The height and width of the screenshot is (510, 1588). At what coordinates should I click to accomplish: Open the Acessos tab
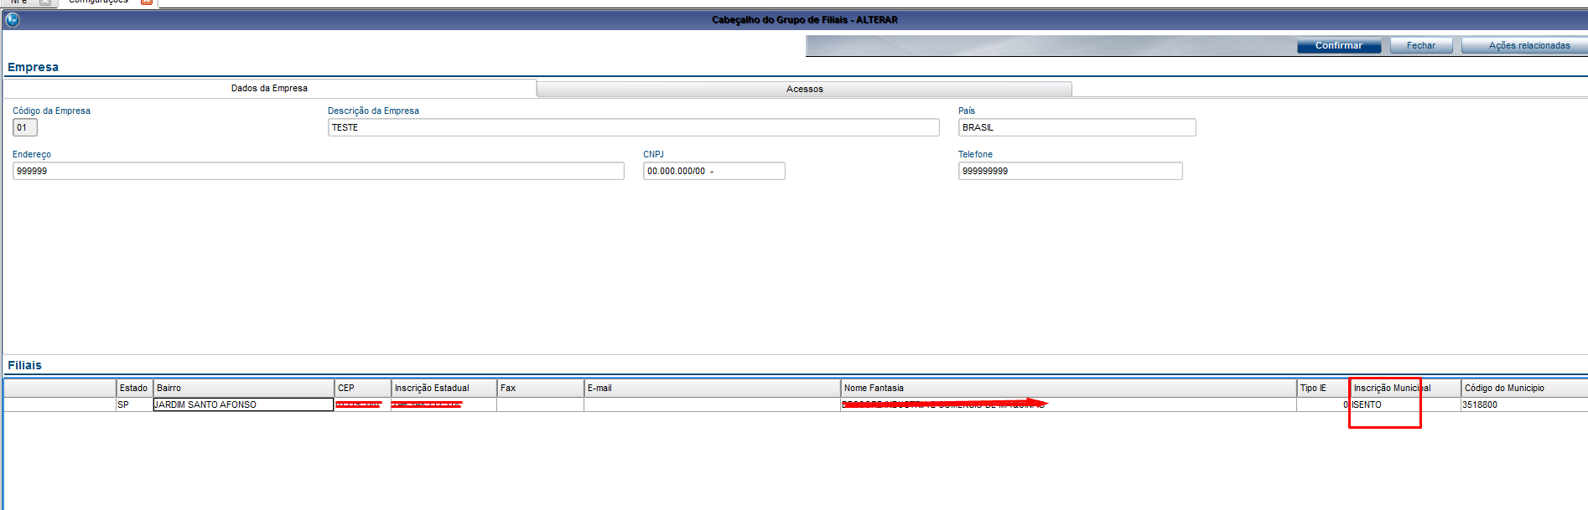point(804,89)
